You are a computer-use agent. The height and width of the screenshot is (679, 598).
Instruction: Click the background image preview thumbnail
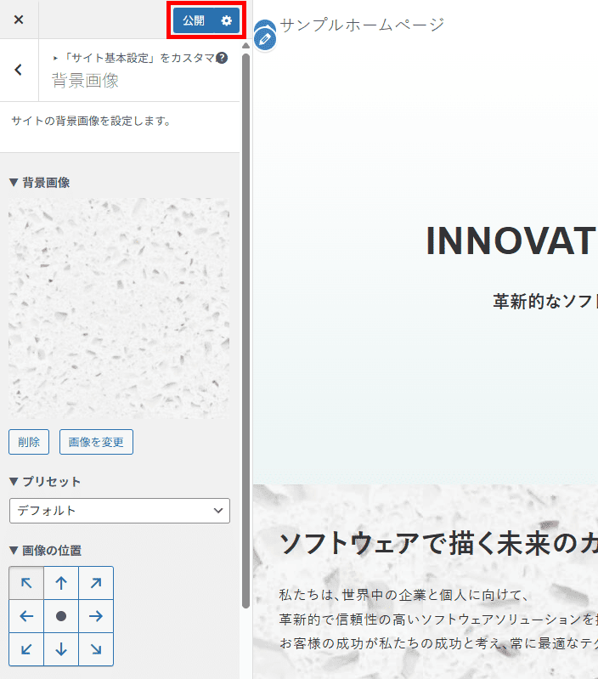(x=119, y=308)
